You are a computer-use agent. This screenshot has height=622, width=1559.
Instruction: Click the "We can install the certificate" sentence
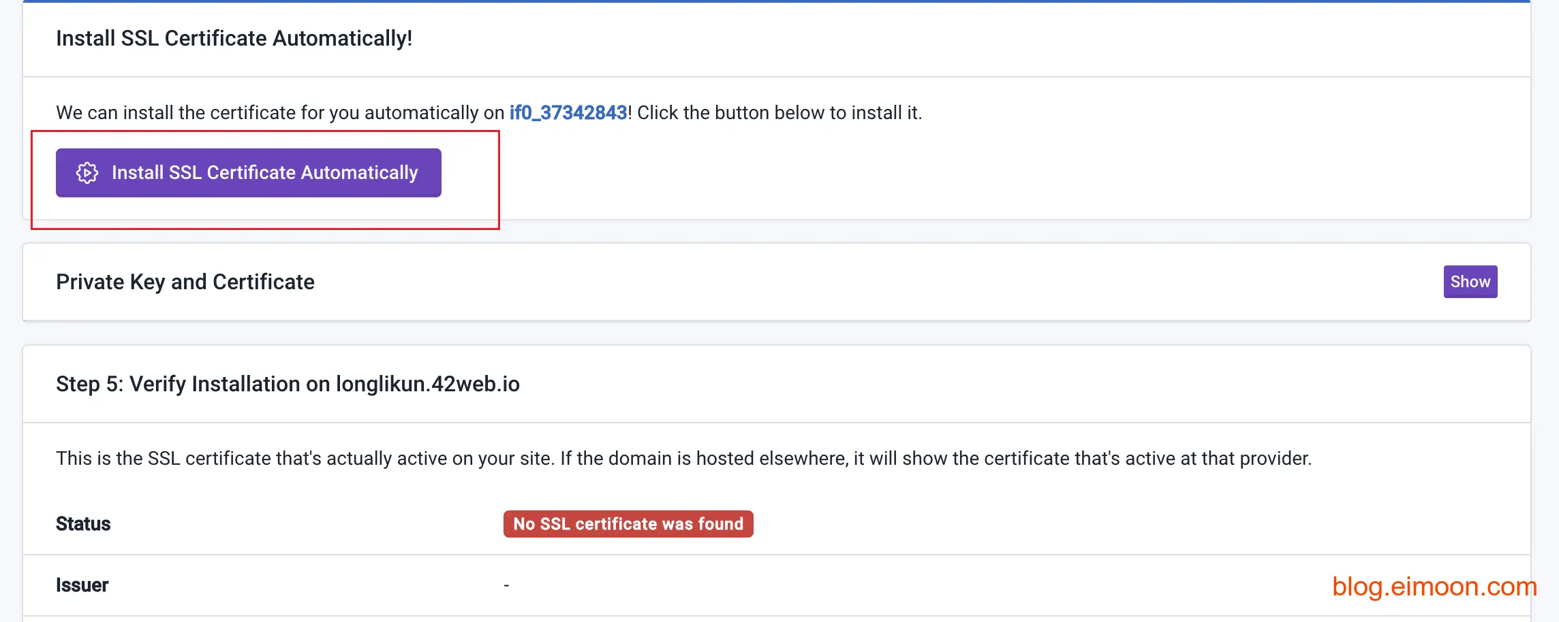[x=279, y=112]
